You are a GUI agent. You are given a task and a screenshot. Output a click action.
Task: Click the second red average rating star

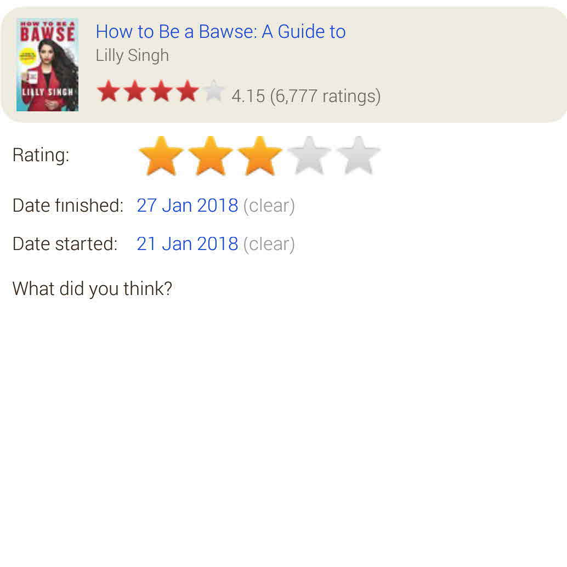click(135, 91)
